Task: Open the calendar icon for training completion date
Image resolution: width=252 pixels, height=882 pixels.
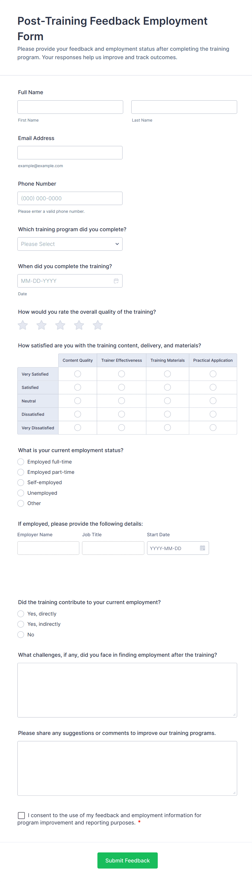Action: (x=116, y=280)
